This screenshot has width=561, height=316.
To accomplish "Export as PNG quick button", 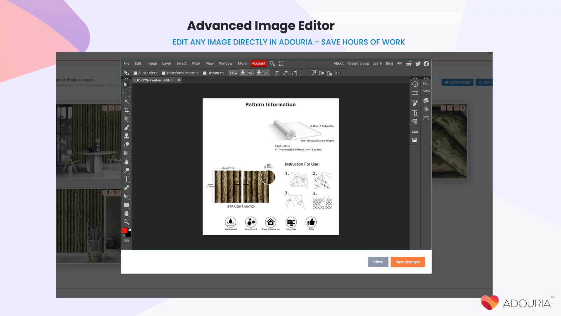I will 247,73.
